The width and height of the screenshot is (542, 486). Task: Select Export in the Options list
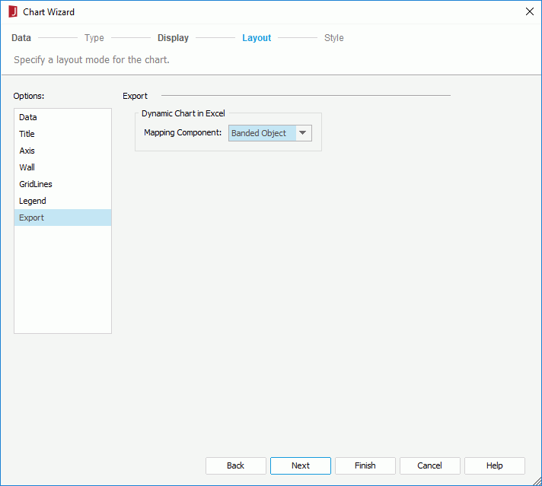62,218
